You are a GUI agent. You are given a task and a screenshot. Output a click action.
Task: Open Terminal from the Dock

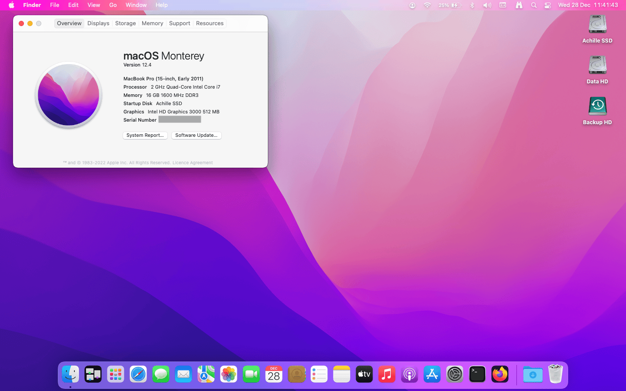point(477,374)
